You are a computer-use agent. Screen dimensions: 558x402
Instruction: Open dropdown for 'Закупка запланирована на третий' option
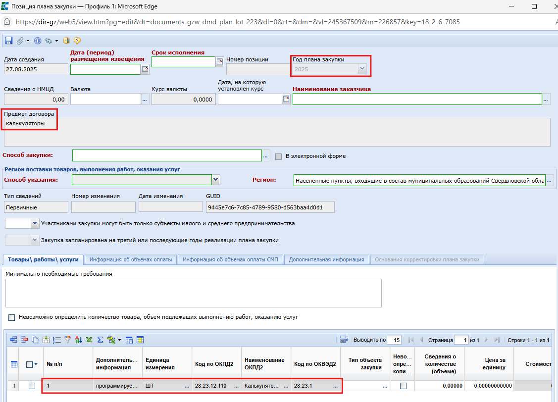coord(35,240)
